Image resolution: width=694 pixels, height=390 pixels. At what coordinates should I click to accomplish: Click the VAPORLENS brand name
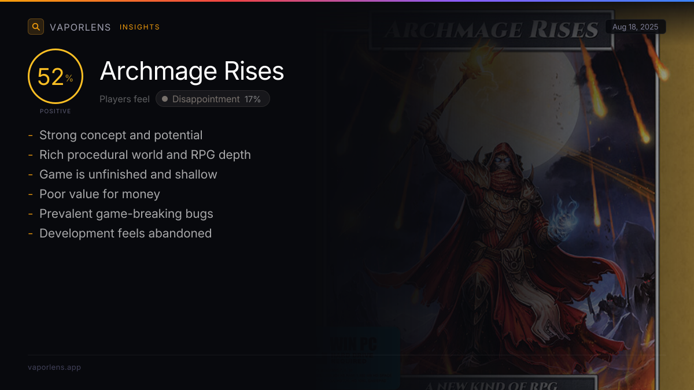tap(80, 27)
